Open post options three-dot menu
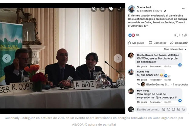The height and width of the screenshot is (129, 194). 184,9
